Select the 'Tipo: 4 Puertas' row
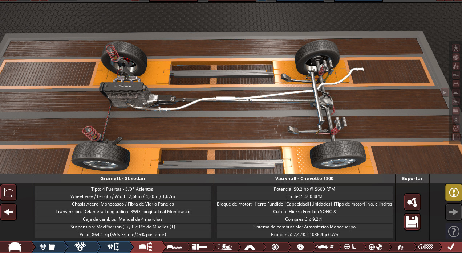This screenshot has width=462, height=253. click(x=123, y=189)
